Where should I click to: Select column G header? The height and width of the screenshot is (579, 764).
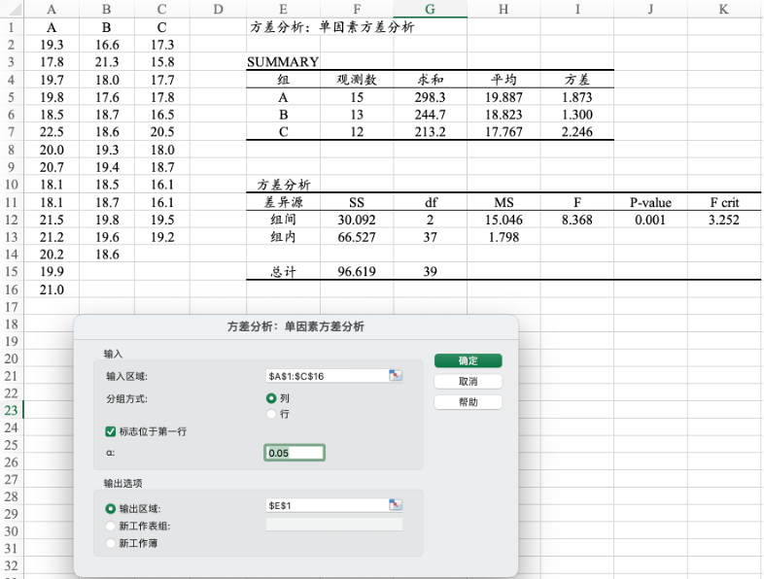point(430,10)
